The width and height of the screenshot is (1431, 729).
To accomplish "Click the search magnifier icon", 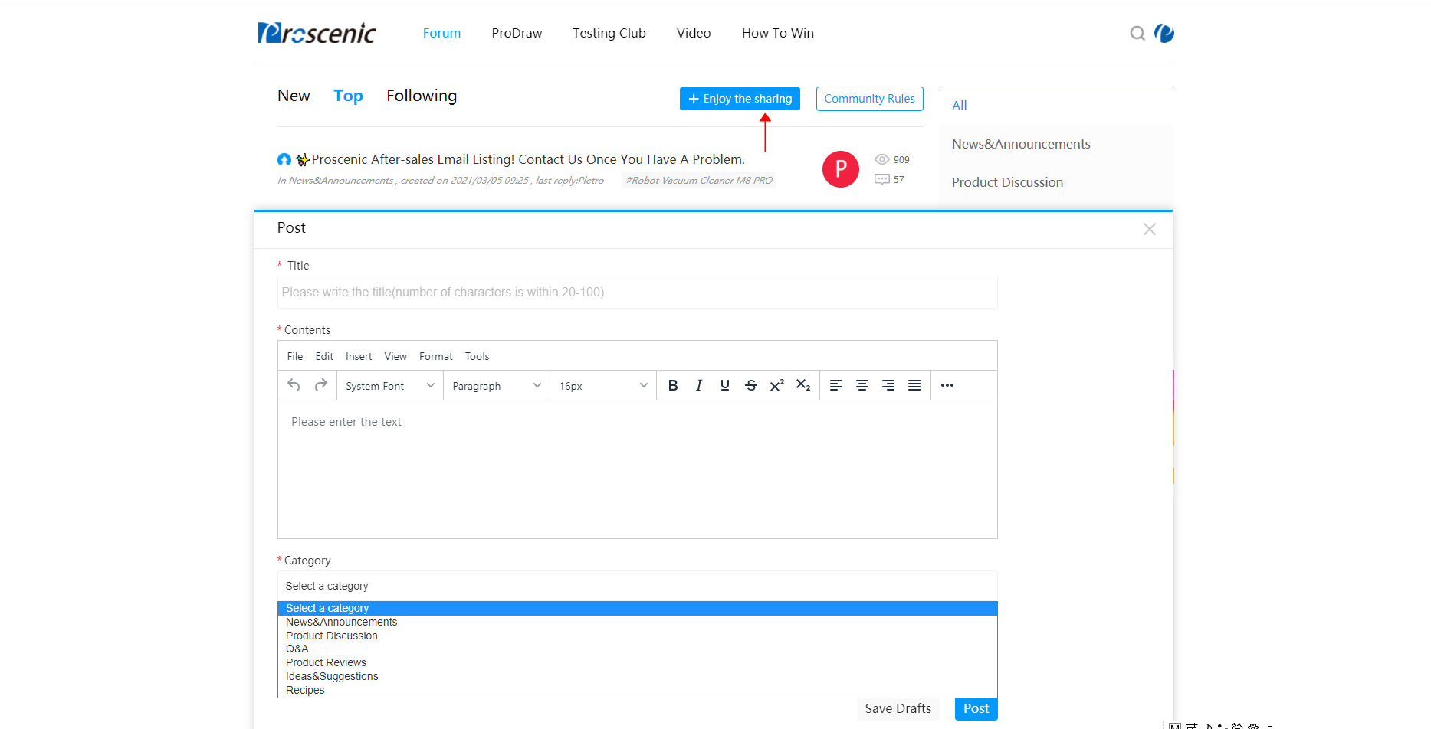I will (x=1137, y=33).
